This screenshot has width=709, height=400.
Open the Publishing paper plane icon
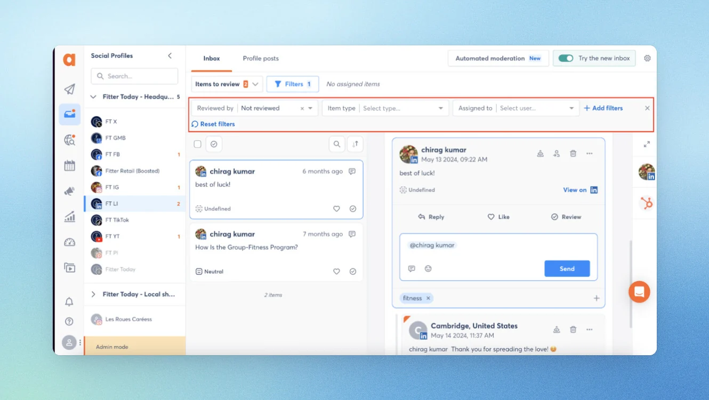[x=69, y=89]
